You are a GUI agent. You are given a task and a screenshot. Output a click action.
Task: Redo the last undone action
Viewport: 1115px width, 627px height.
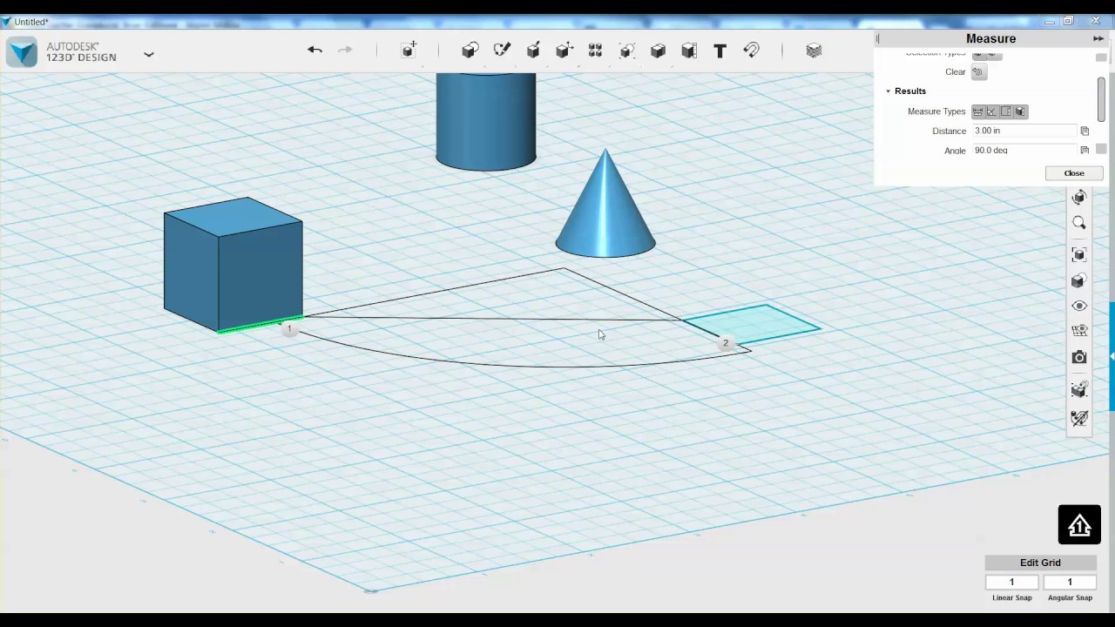click(345, 50)
